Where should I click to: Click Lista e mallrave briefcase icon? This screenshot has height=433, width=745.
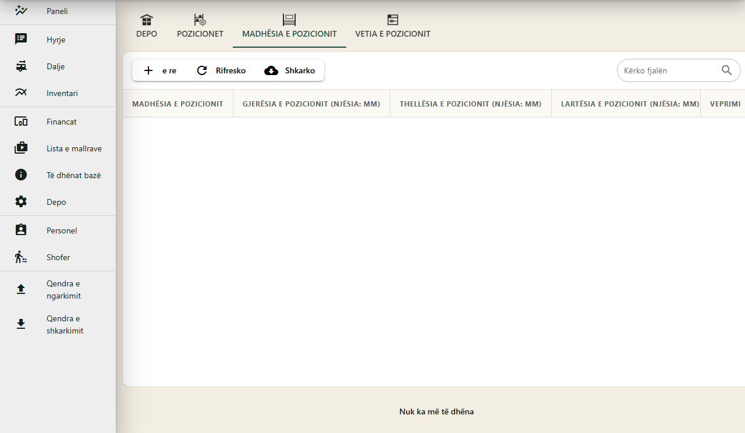click(21, 148)
